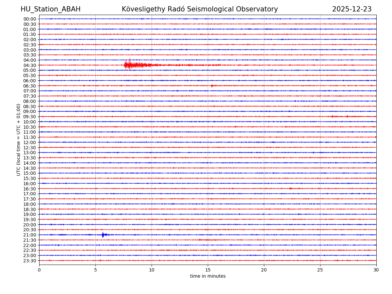Click the 25 tick on the x-axis
The height and width of the screenshot is (294, 392).
point(320,270)
